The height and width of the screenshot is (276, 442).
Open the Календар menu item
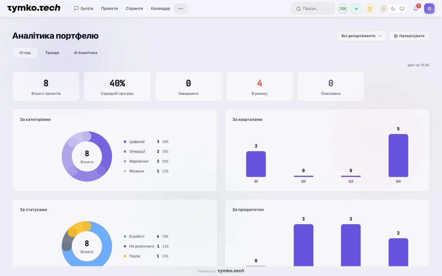tap(161, 9)
